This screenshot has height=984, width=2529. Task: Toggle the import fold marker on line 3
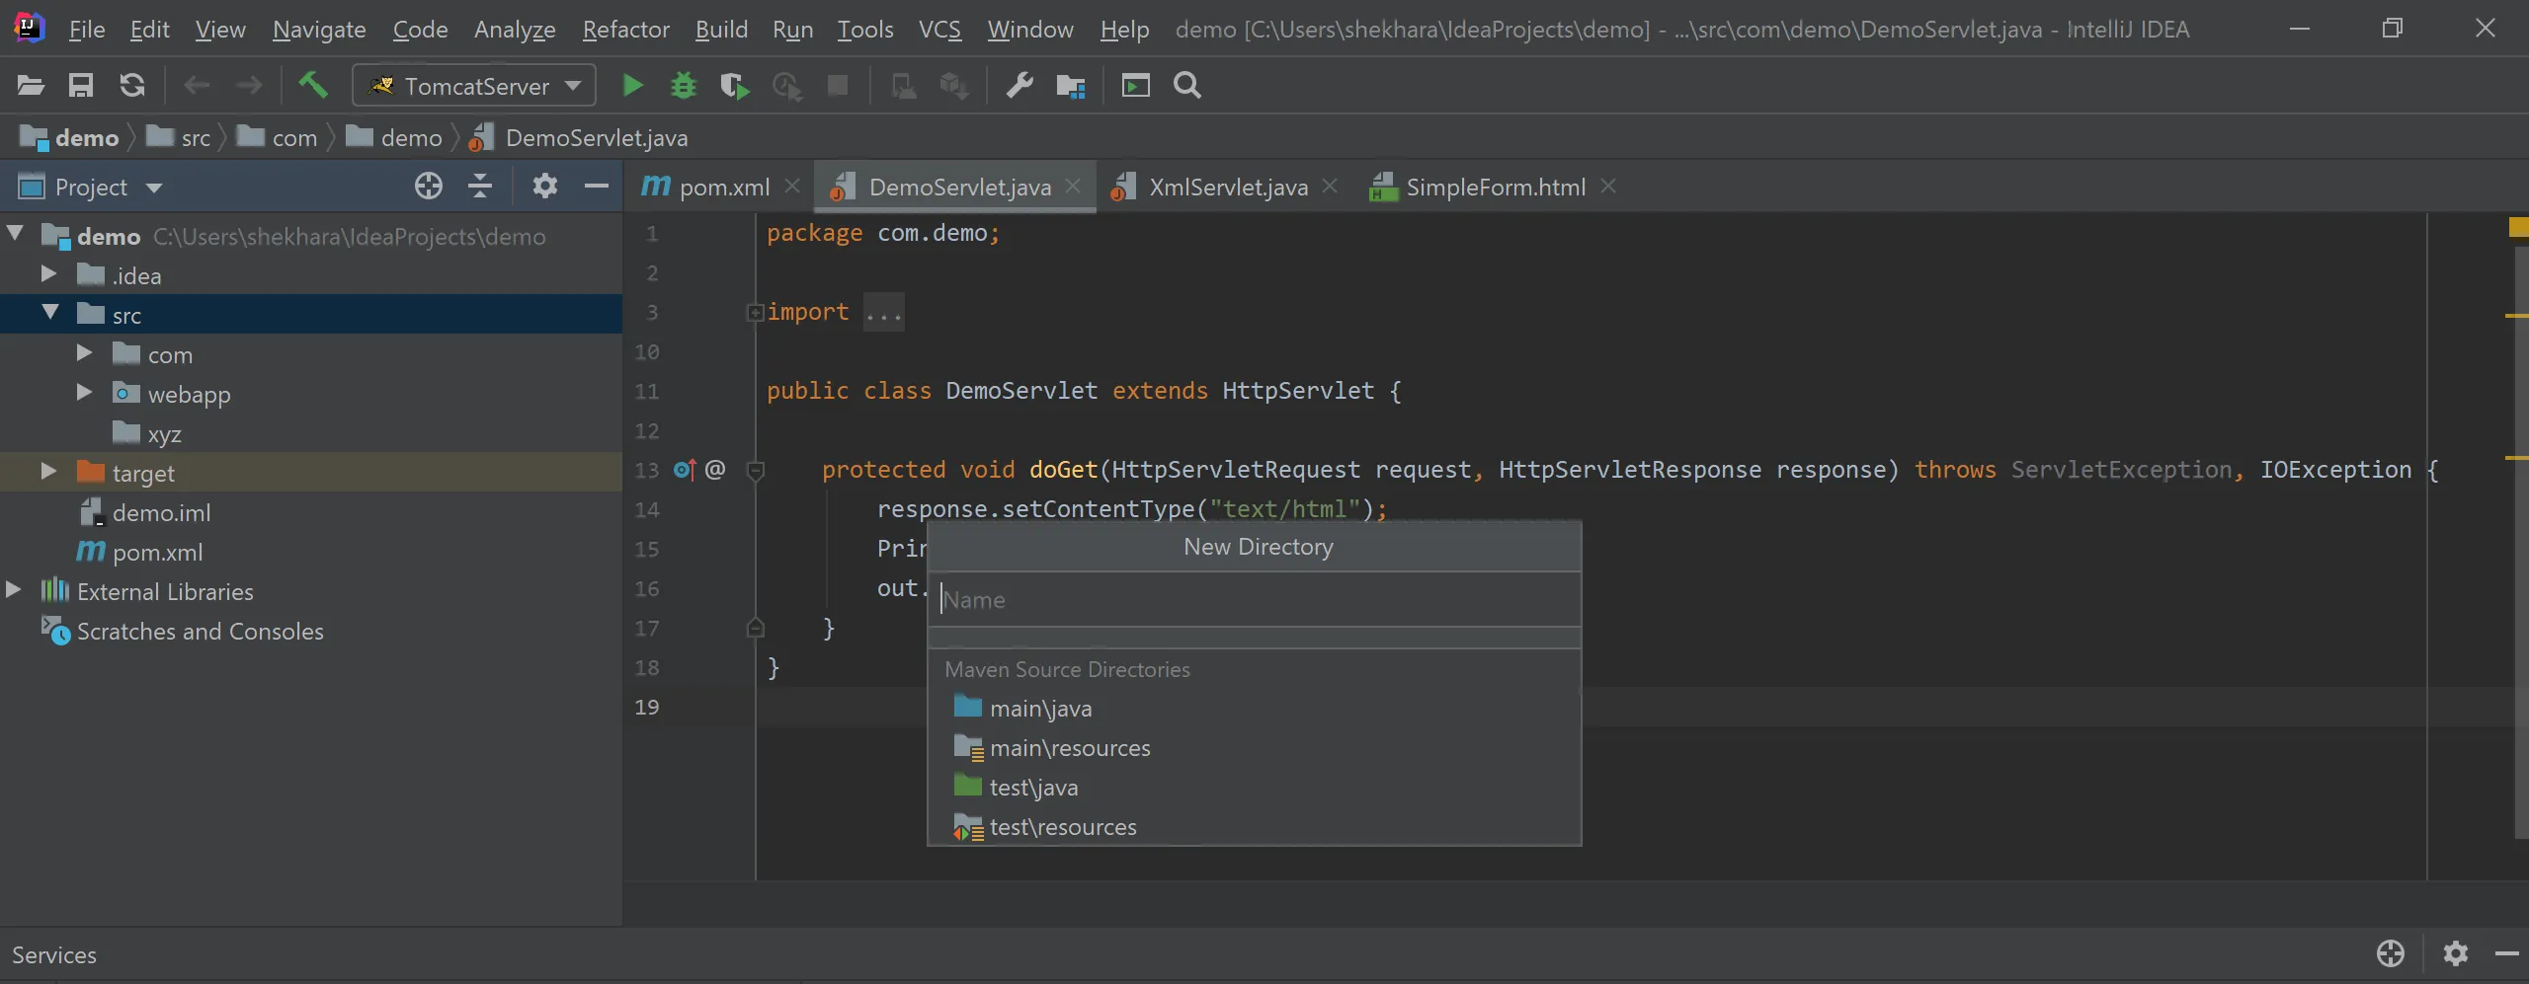pos(755,313)
